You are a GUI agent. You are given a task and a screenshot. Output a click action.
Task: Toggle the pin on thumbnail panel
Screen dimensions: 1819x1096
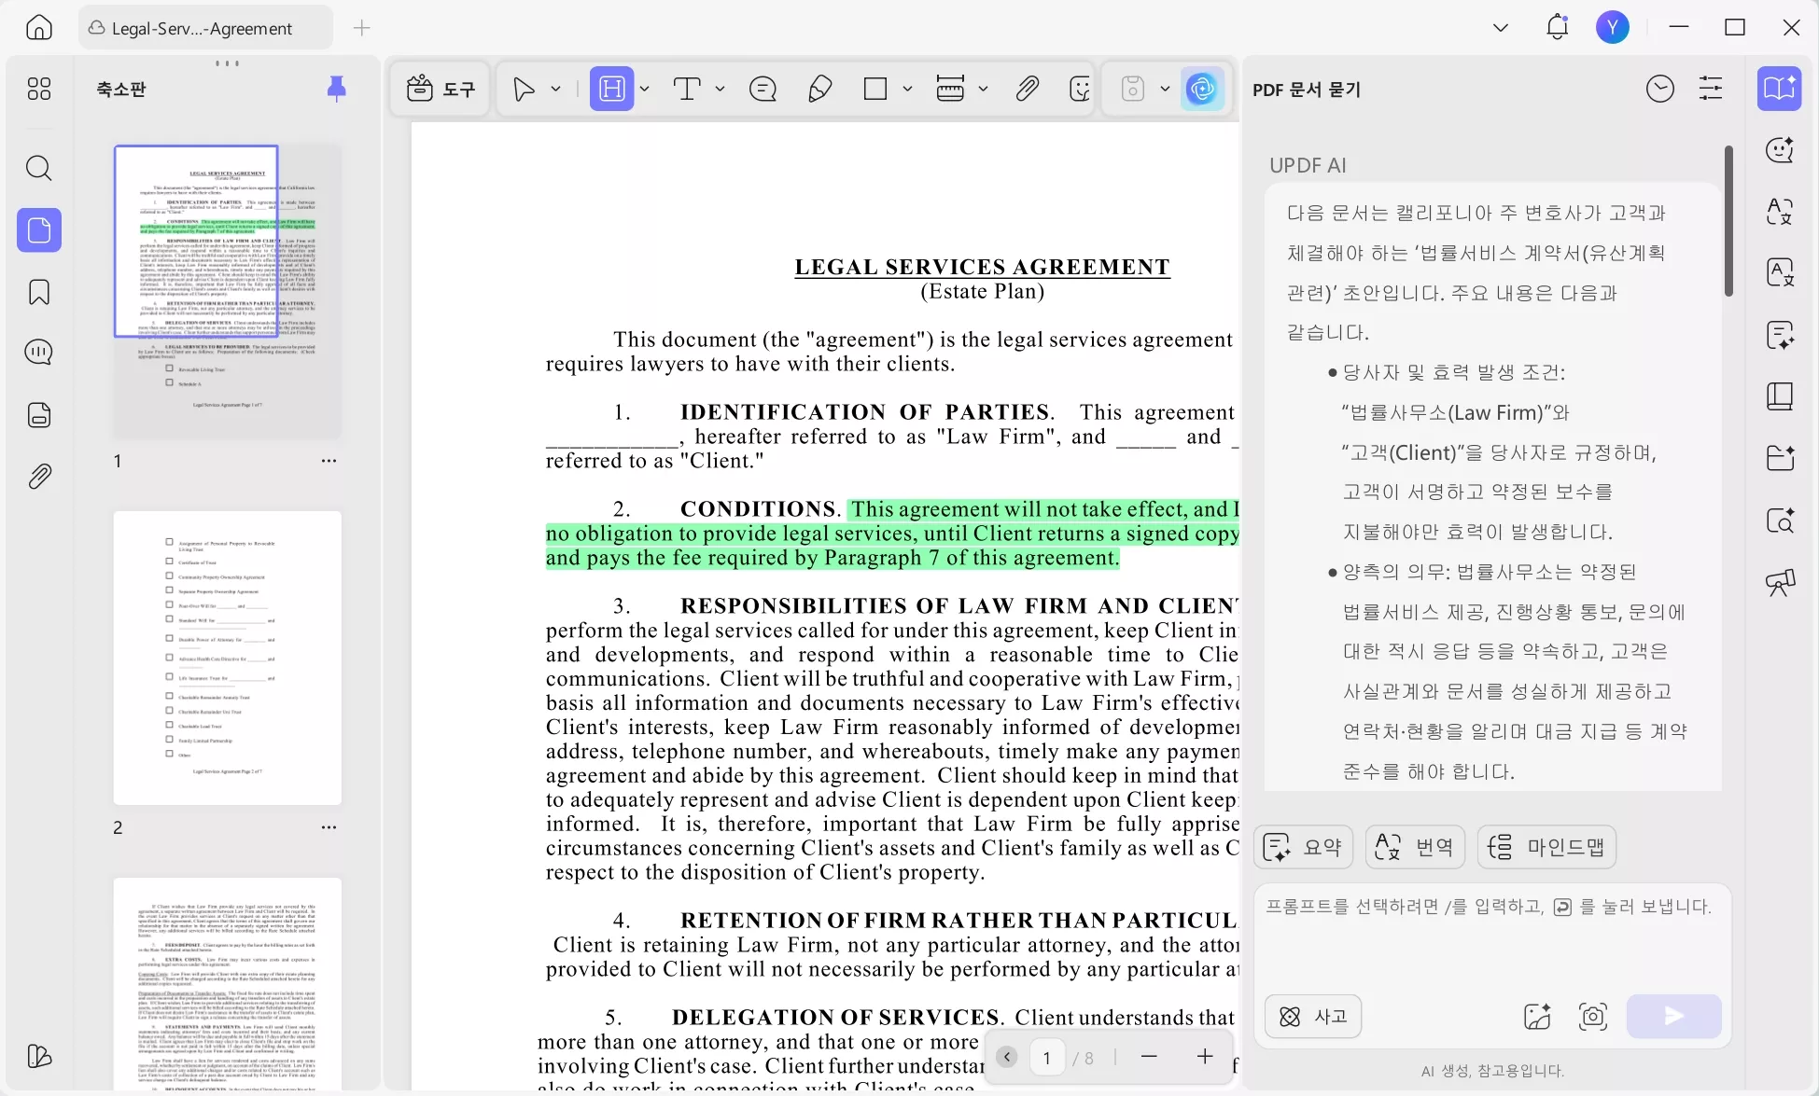coord(336,89)
